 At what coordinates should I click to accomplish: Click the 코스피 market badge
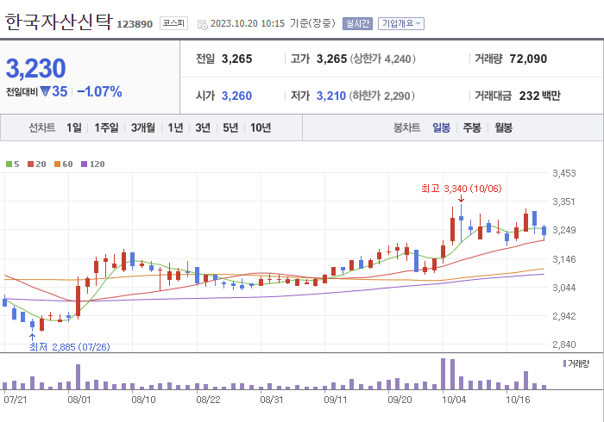point(173,23)
